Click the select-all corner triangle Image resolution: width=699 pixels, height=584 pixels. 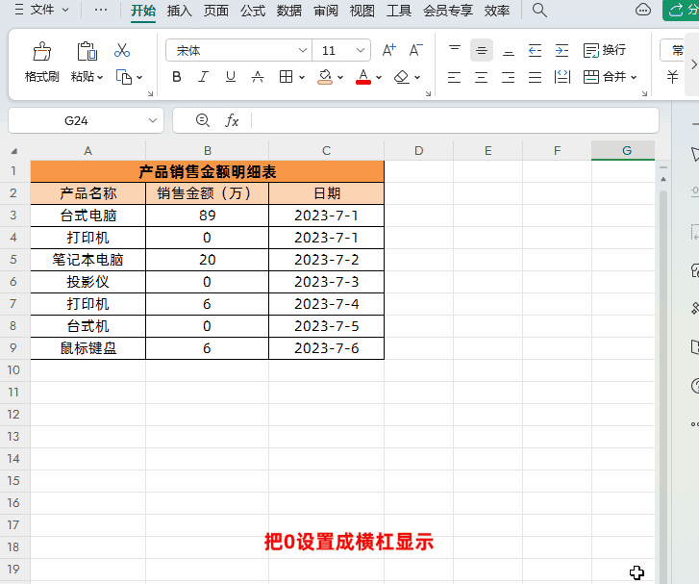(x=14, y=151)
